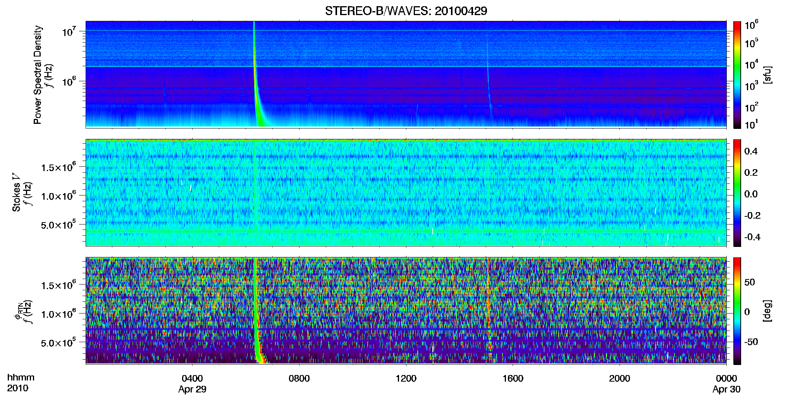Select the 0800 time tick label
Image resolution: width=812 pixels, height=418 pixels.
pos(299,379)
